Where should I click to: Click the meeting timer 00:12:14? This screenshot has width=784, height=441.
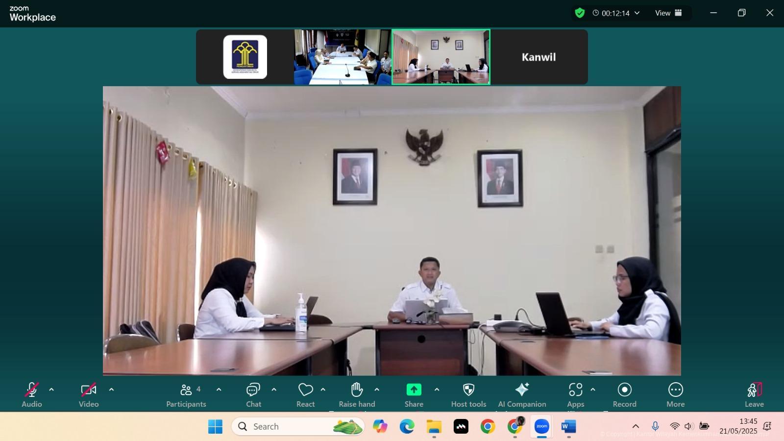pos(615,13)
